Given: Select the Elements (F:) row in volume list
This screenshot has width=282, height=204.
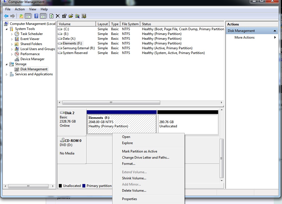Looking at the screenshot, I should pos(141,43).
